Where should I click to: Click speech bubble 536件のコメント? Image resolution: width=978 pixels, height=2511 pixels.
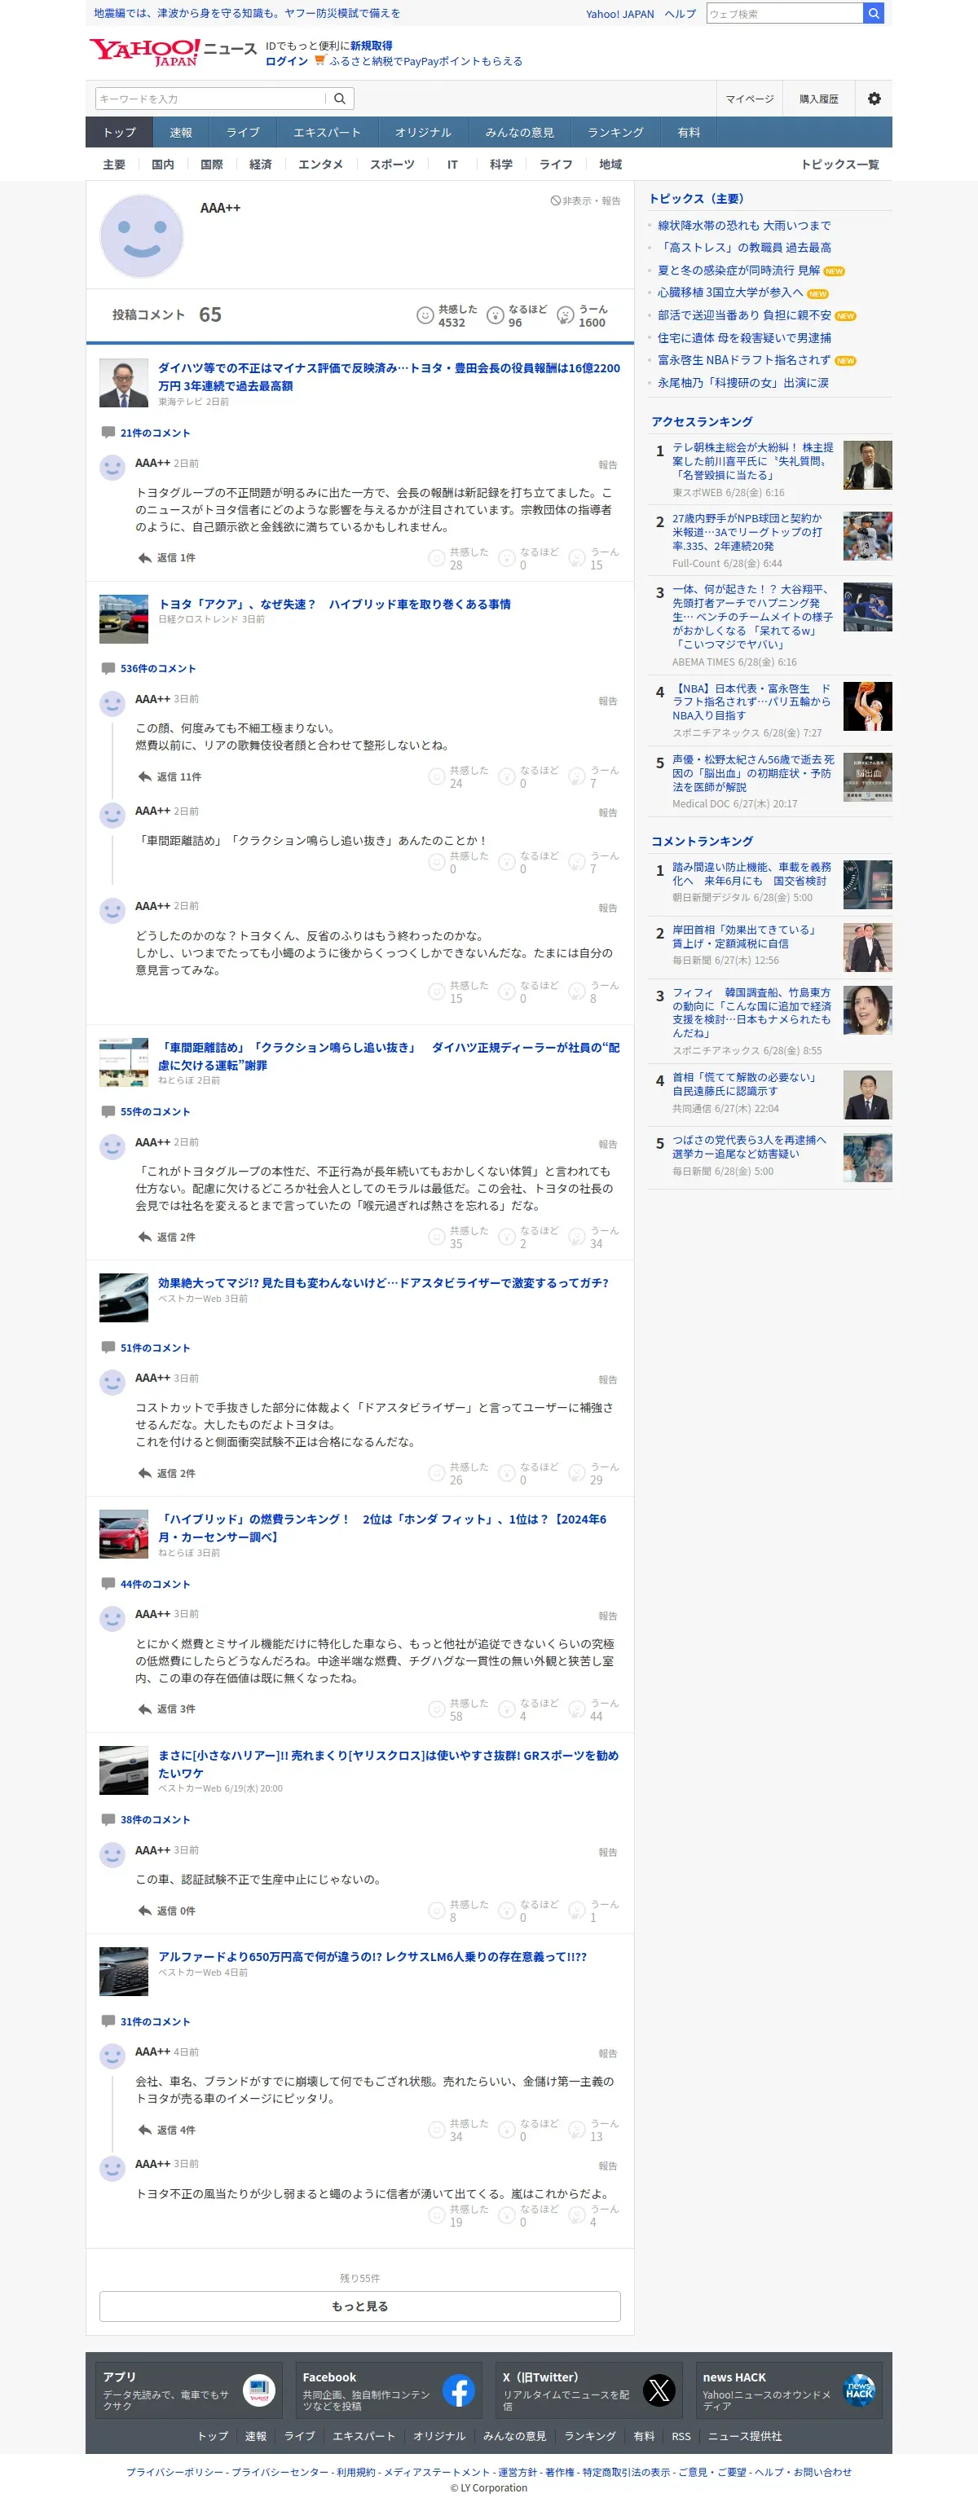(108, 668)
